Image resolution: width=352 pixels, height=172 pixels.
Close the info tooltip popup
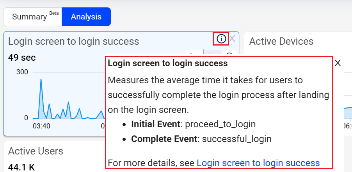[338, 63]
